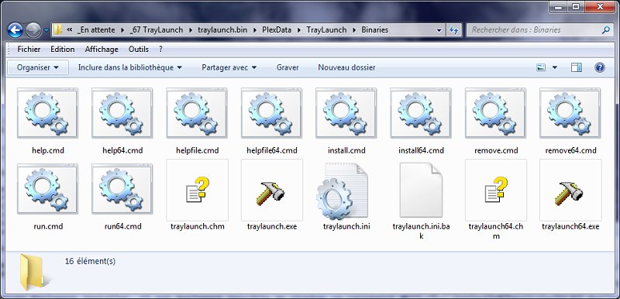Navigate to _67 TrayLaunch breadcrumb folder
Screen dimensions: 620x299
click(x=157, y=30)
